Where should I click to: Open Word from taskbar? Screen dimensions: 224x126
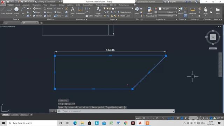(x=118, y=123)
